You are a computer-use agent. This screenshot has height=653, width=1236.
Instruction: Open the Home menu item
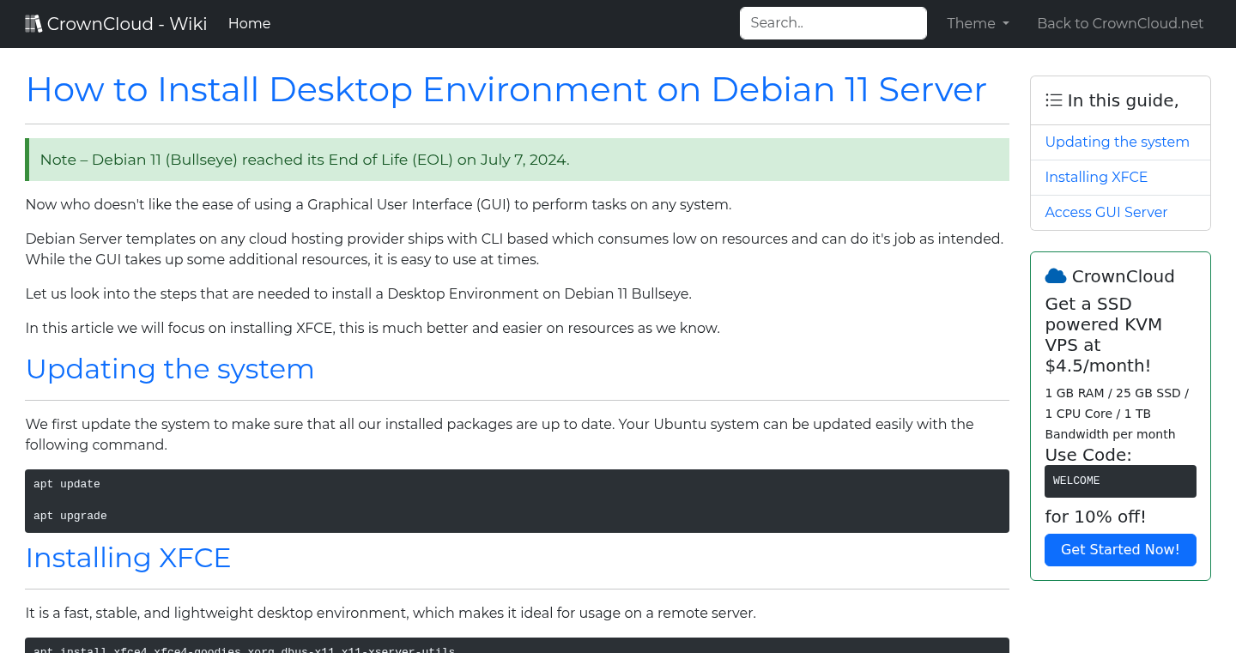pos(249,23)
